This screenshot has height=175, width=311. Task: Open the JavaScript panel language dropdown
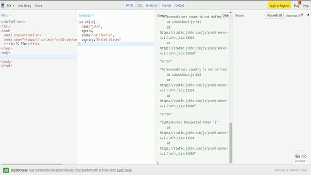click(x=86, y=15)
